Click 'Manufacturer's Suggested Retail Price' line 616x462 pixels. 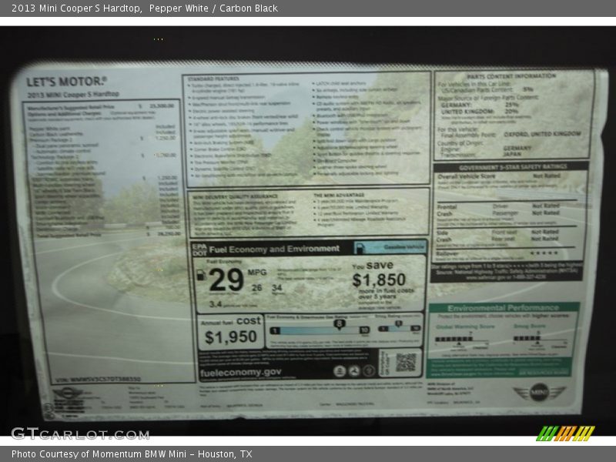[102, 106]
